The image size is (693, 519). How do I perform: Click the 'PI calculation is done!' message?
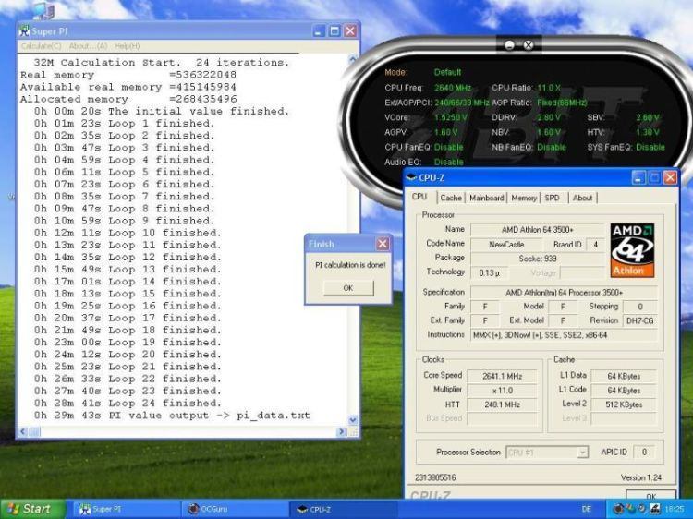[x=350, y=265]
